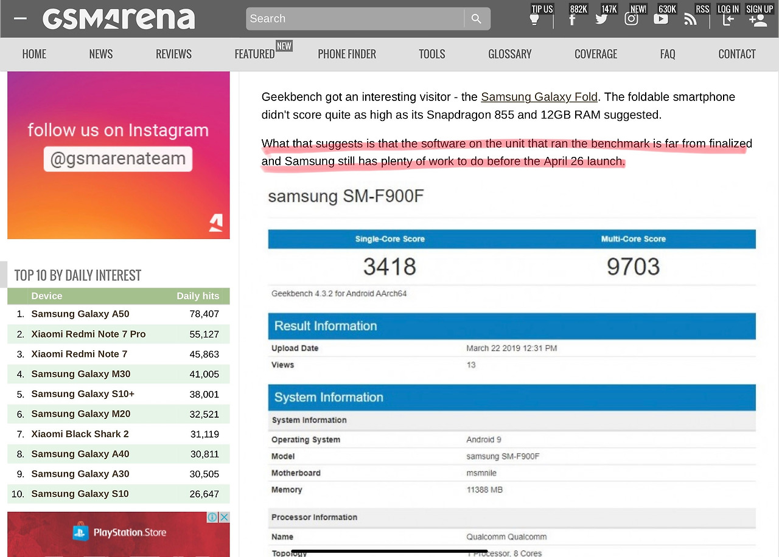
Task: Click the Qualcomm Qualcomm processor name
Action: tap(506, 537)
